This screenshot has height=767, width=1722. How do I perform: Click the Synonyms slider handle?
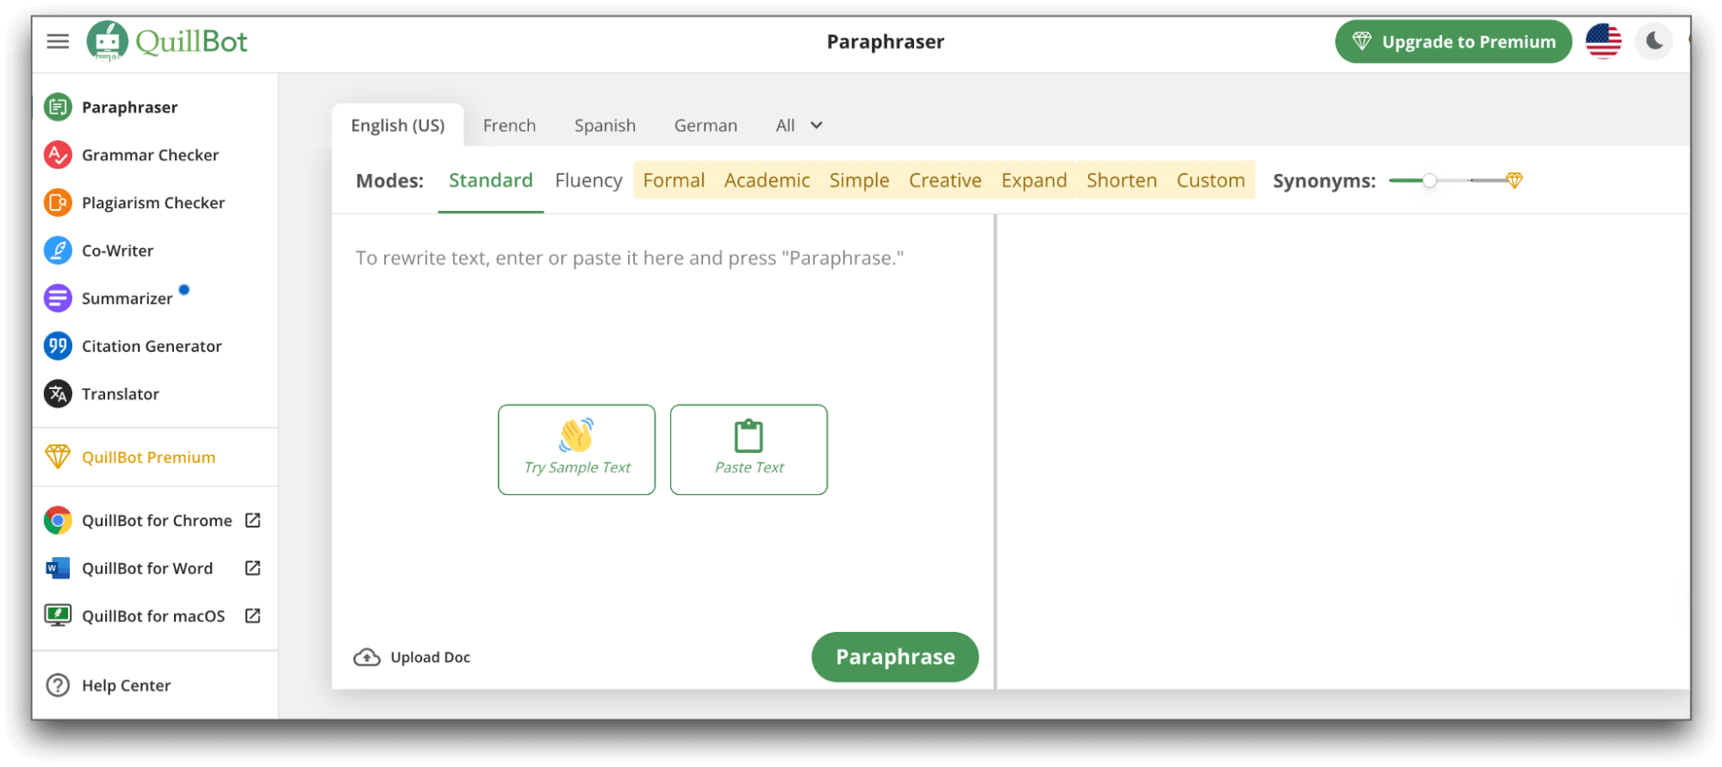pos(1429,180)
